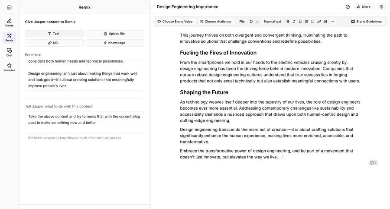The width and height of the screenshot is (390, 209).
Task: Open the help question mark icon
Action: 381,7
